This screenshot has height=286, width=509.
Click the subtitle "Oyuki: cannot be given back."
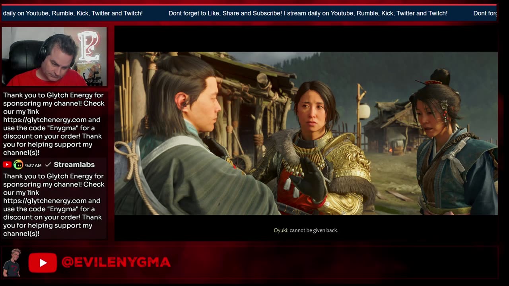pyautogui.click(x=306, y=230)
